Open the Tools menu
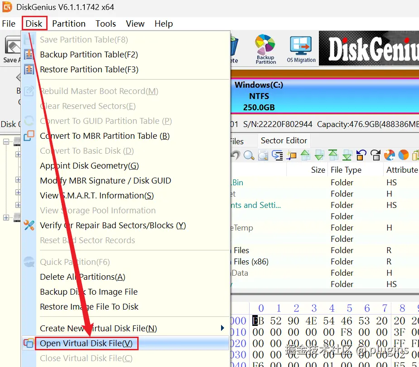Image resolution: width=419 pixels, height=367 pixels. coord(106,24)
